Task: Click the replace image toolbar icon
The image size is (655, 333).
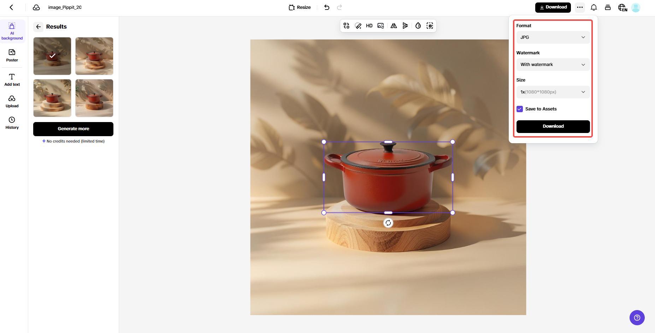Action: pyautogui.click(x=380, y=26)
